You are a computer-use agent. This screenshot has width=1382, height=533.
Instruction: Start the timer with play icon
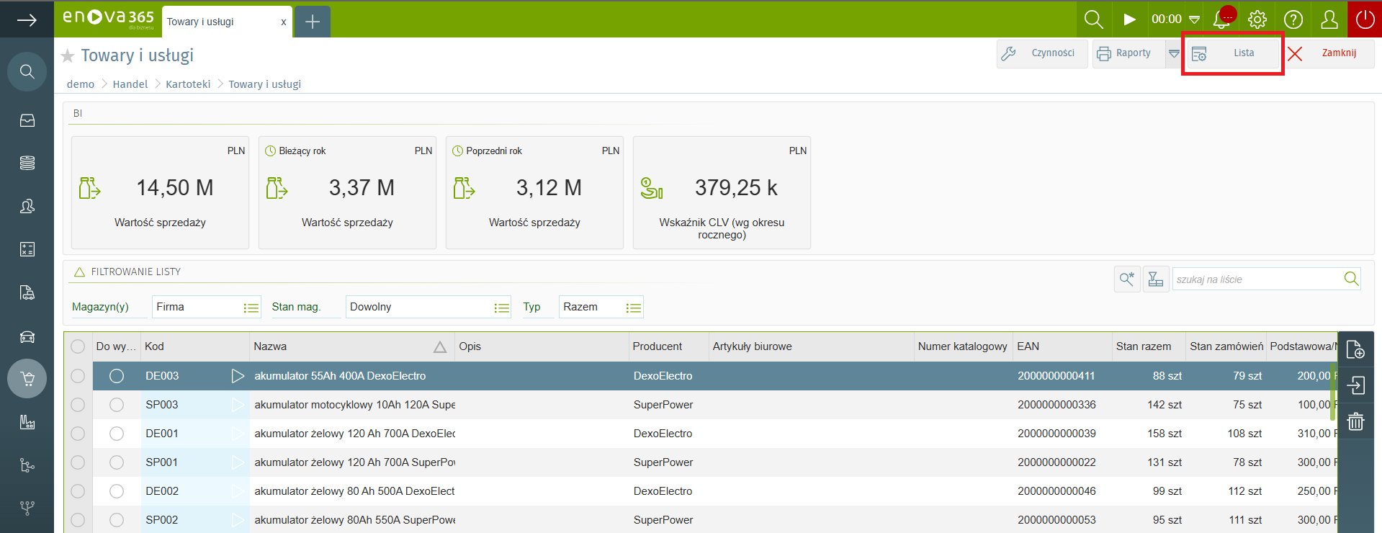pyautogui.click(x=1129, y=19)
